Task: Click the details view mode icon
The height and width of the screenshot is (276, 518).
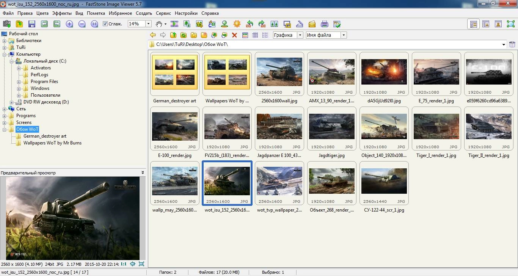Action: tap(255, 35)
